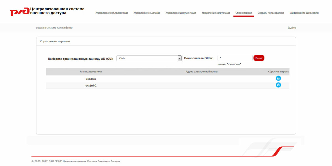
Task: Switch to Управление объявлениями section
Action: (x=111, y=13)
